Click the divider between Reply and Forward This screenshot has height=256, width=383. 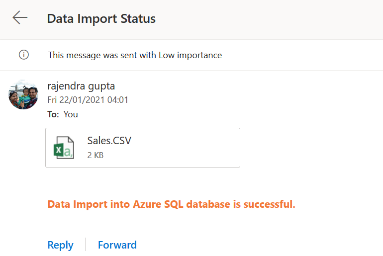click(x=86, y=245)
